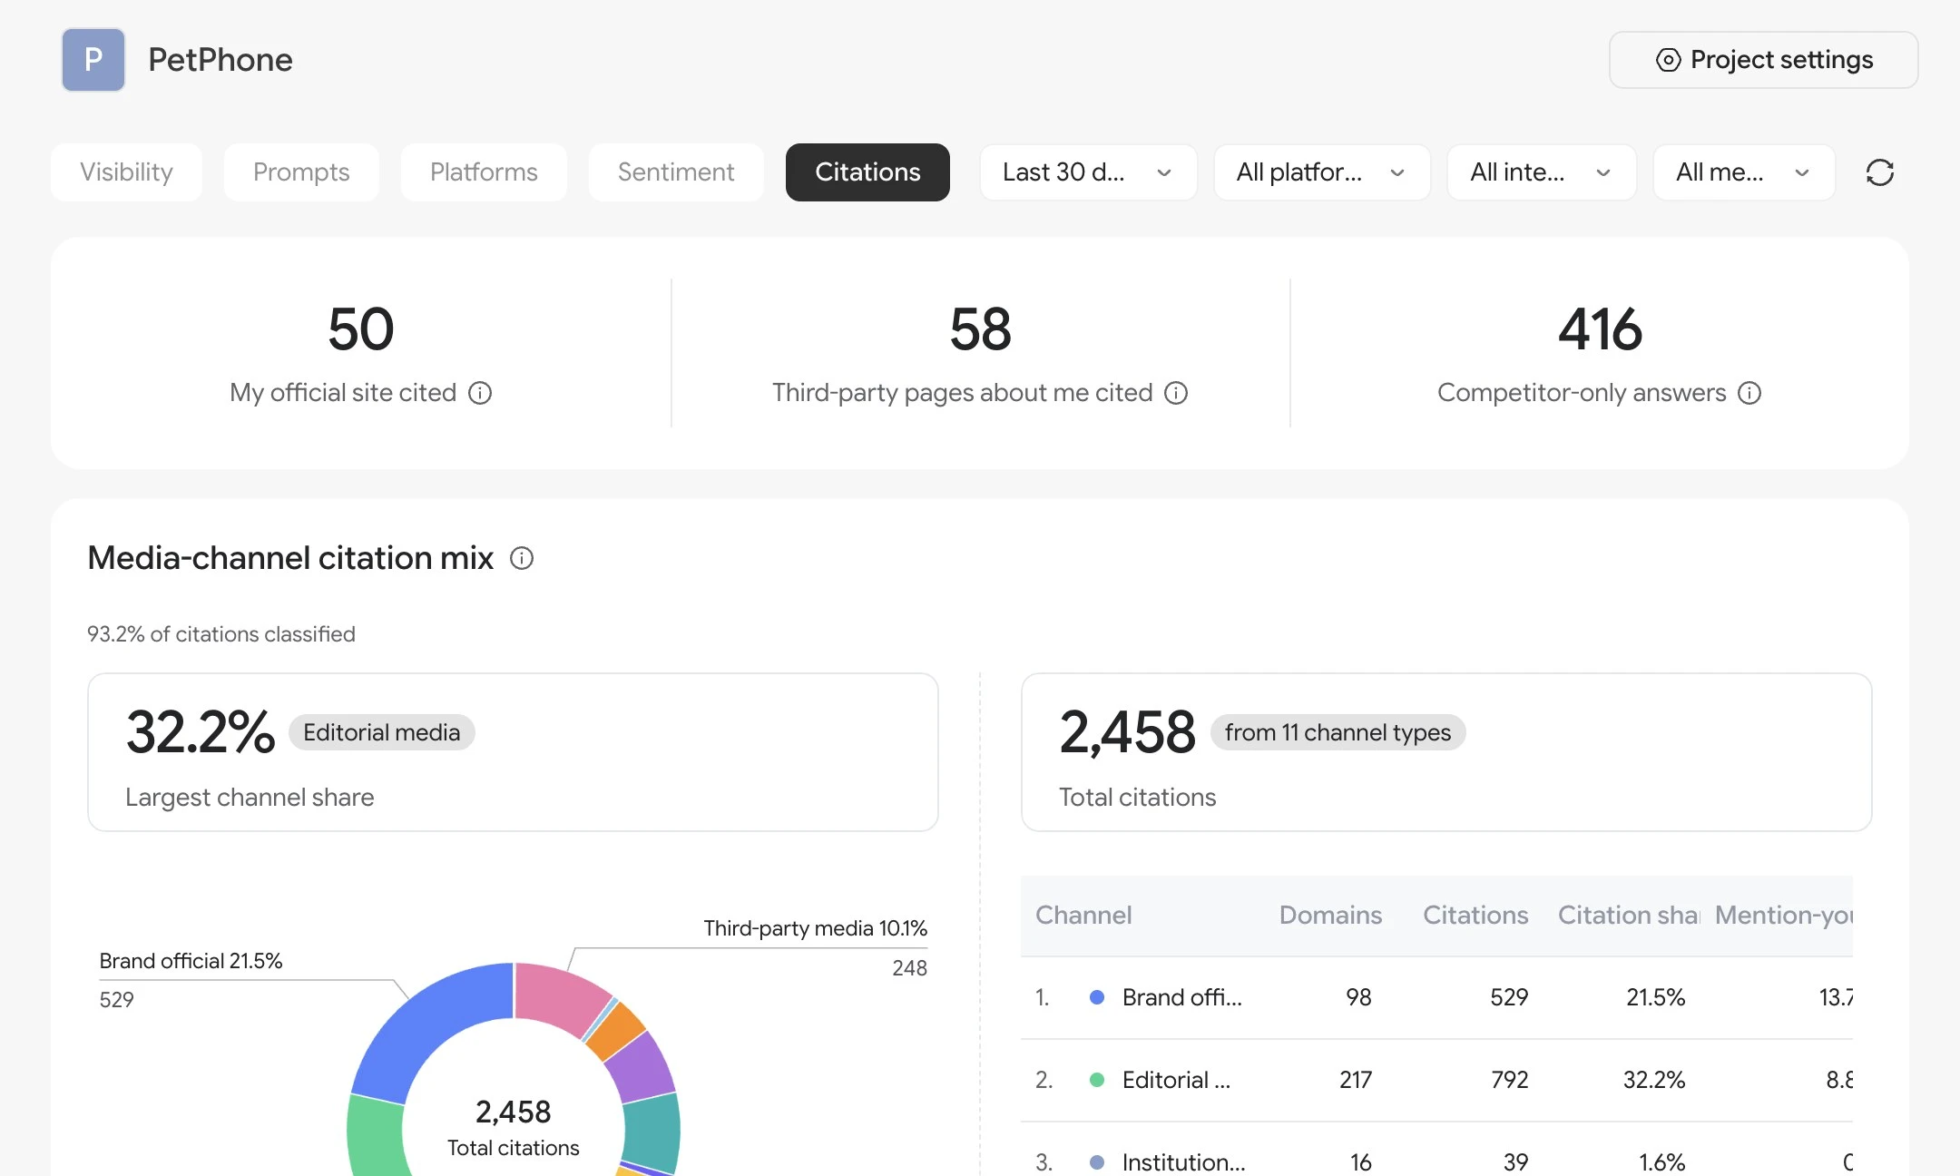1960x1176 pixels.
Task: Sort table by Domains column header
Action: 1330,916
